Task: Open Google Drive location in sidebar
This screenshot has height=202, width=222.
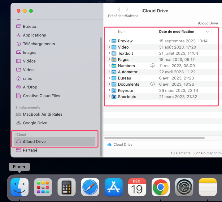Action: click(x=35, y=123)
